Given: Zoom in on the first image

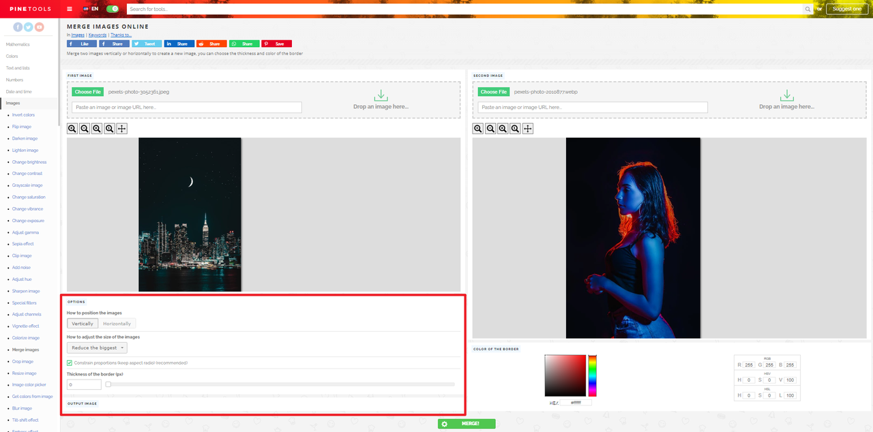Looking at the screenshot, I should [x=72, y=129].
